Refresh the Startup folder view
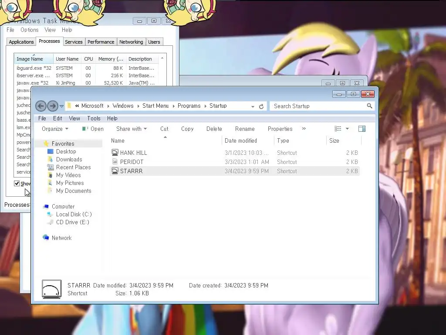Image resolution: width=446 pixels, height=335 pixels. [x=261, y=106]
